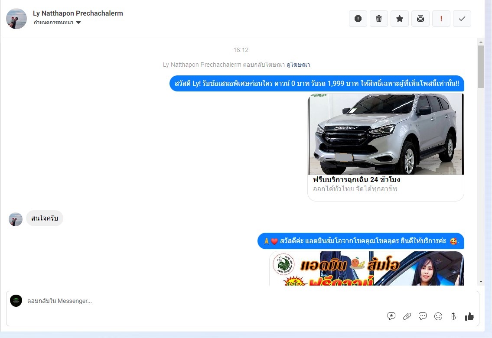Star this conversation for follow-up

(399, 19)
